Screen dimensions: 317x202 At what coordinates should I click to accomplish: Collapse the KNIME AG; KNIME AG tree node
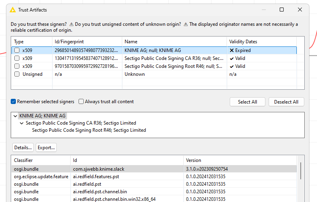[x=15, y=116]
